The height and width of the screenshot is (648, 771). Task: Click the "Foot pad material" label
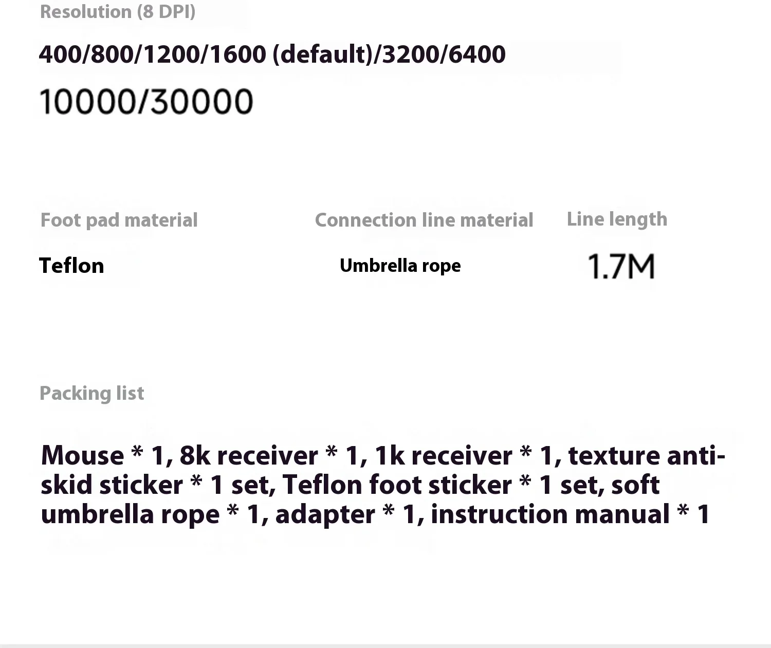119,220
